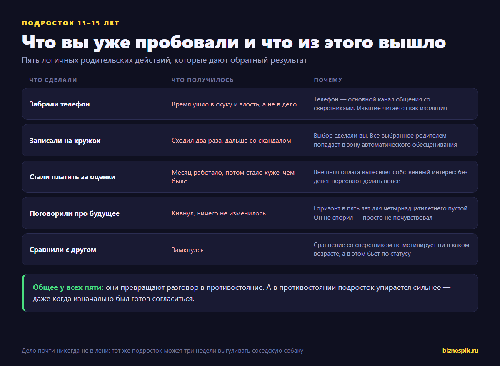This screenshot has width=500, height=366.
Task: Click the green 'Общее у всех пяти:' label
Action: (68, 287)
